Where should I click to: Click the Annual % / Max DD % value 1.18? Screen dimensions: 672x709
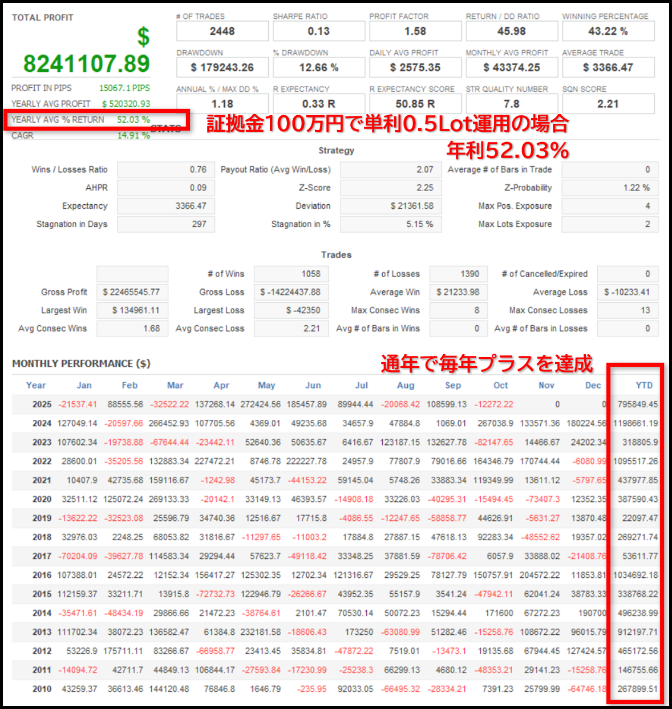point(222,104)
